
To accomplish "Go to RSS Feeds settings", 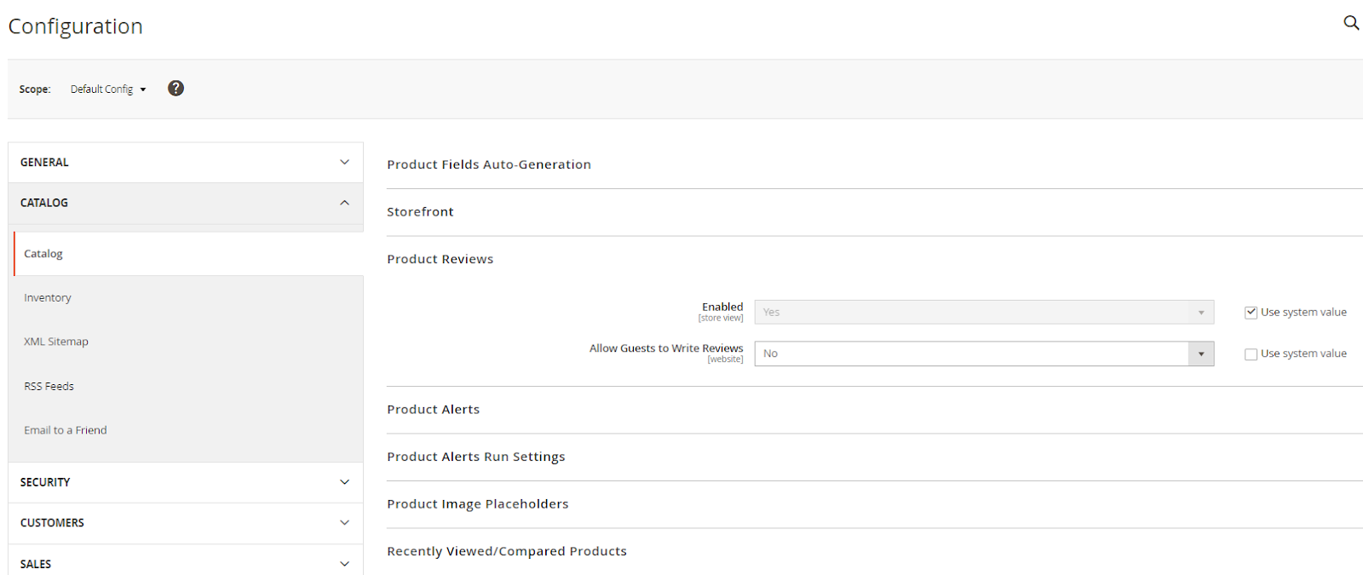I will (x=49, y=387).
